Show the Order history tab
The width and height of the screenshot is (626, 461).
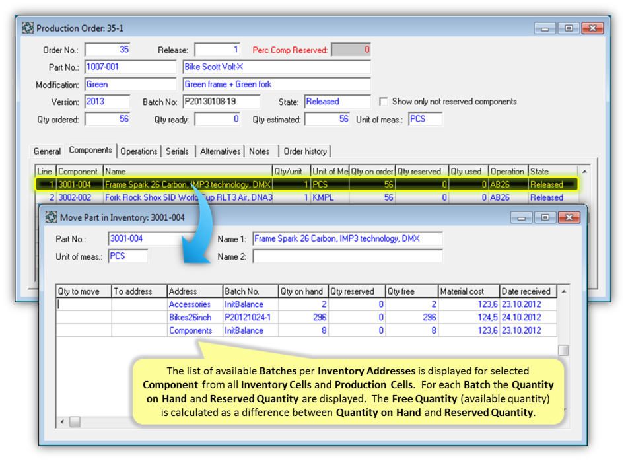pos(305,151)
